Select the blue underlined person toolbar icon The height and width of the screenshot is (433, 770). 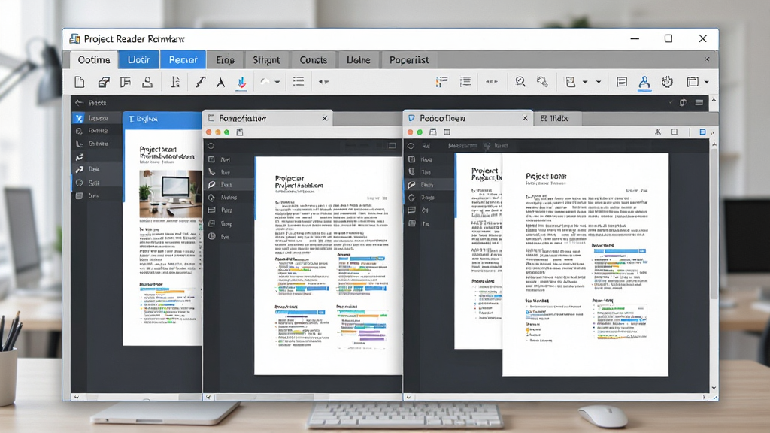click(x=644, y=83)
